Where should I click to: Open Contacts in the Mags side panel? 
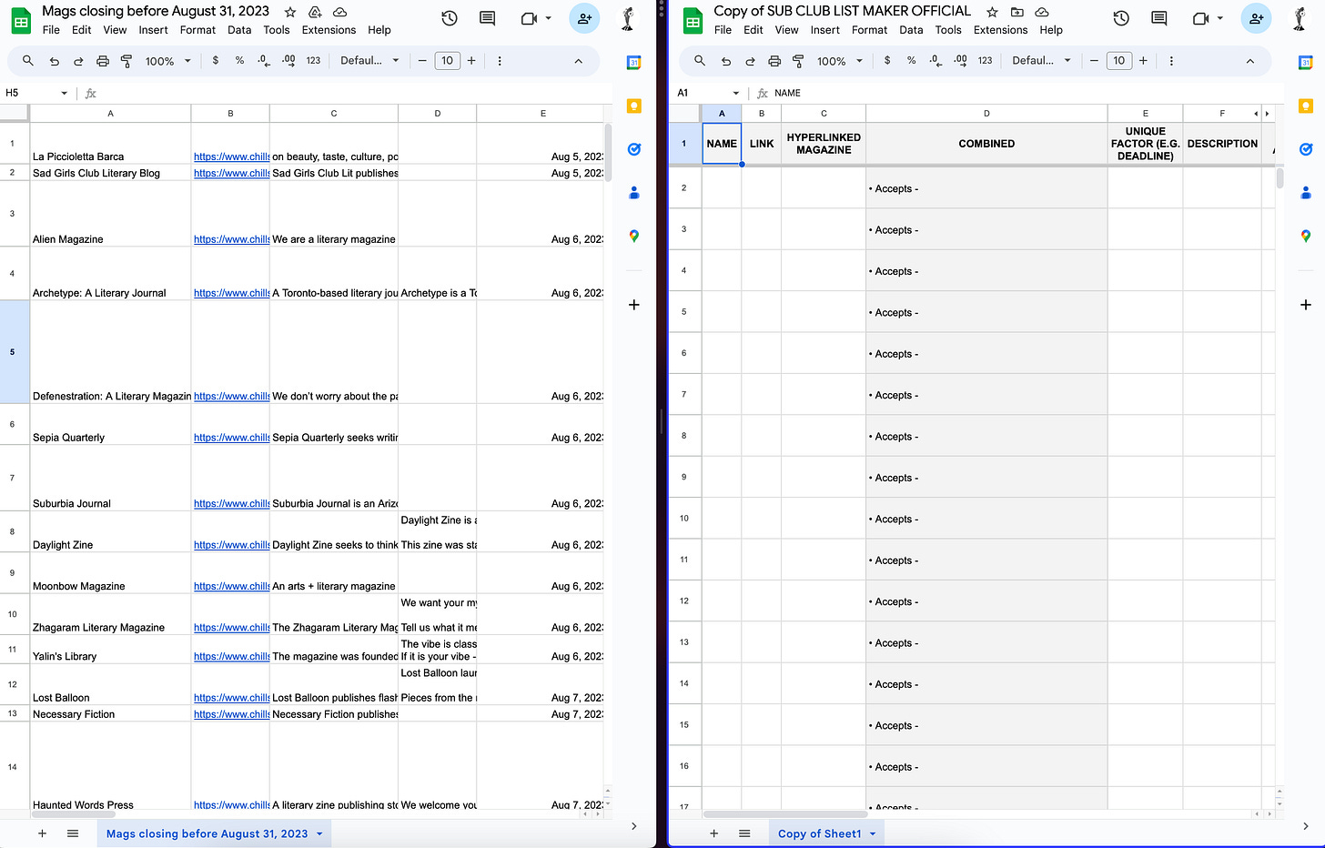pyautogui.click(x=634, y=192)
